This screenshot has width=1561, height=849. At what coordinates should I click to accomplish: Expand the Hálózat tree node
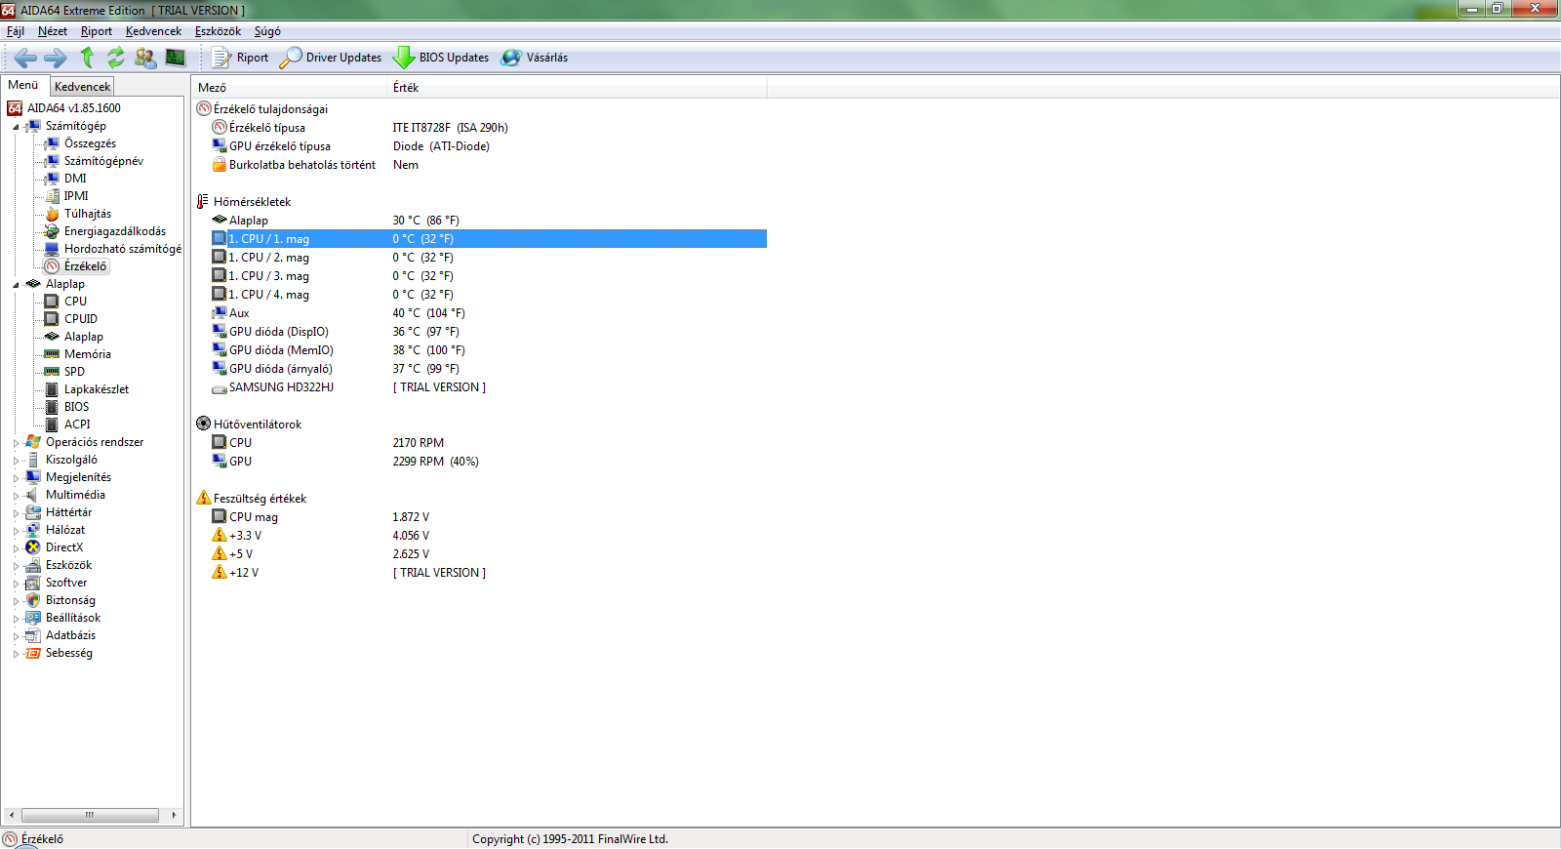click(x=16, y=531)
